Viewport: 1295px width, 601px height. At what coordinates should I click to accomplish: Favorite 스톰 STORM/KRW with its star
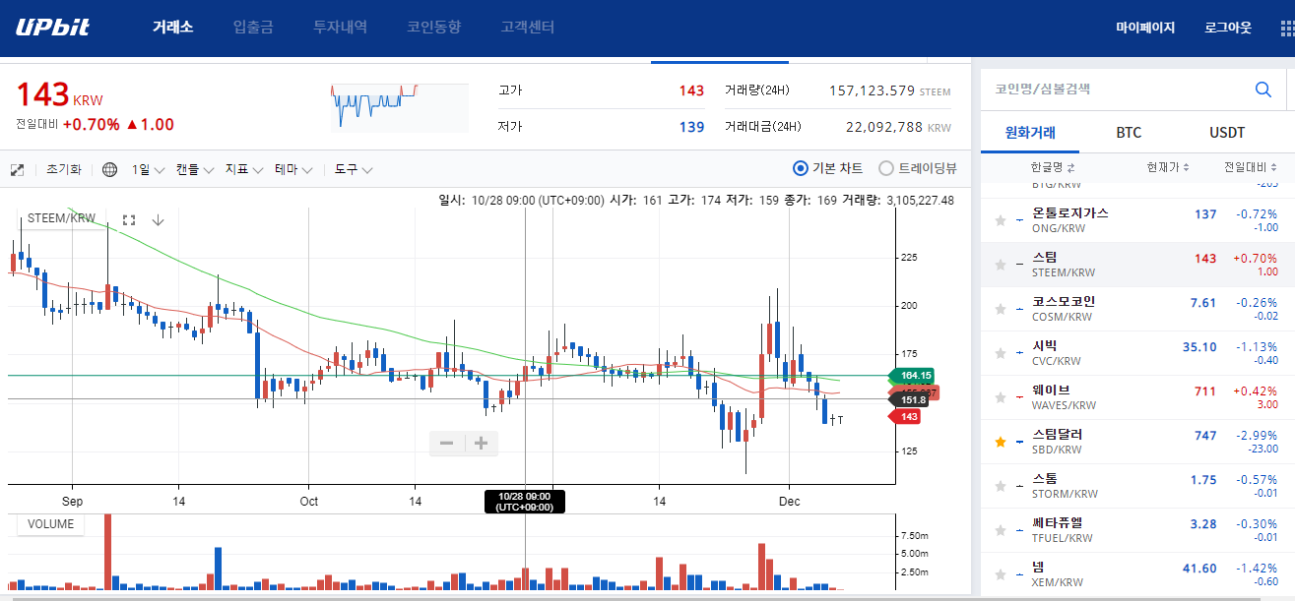[x=1001, y=486]
